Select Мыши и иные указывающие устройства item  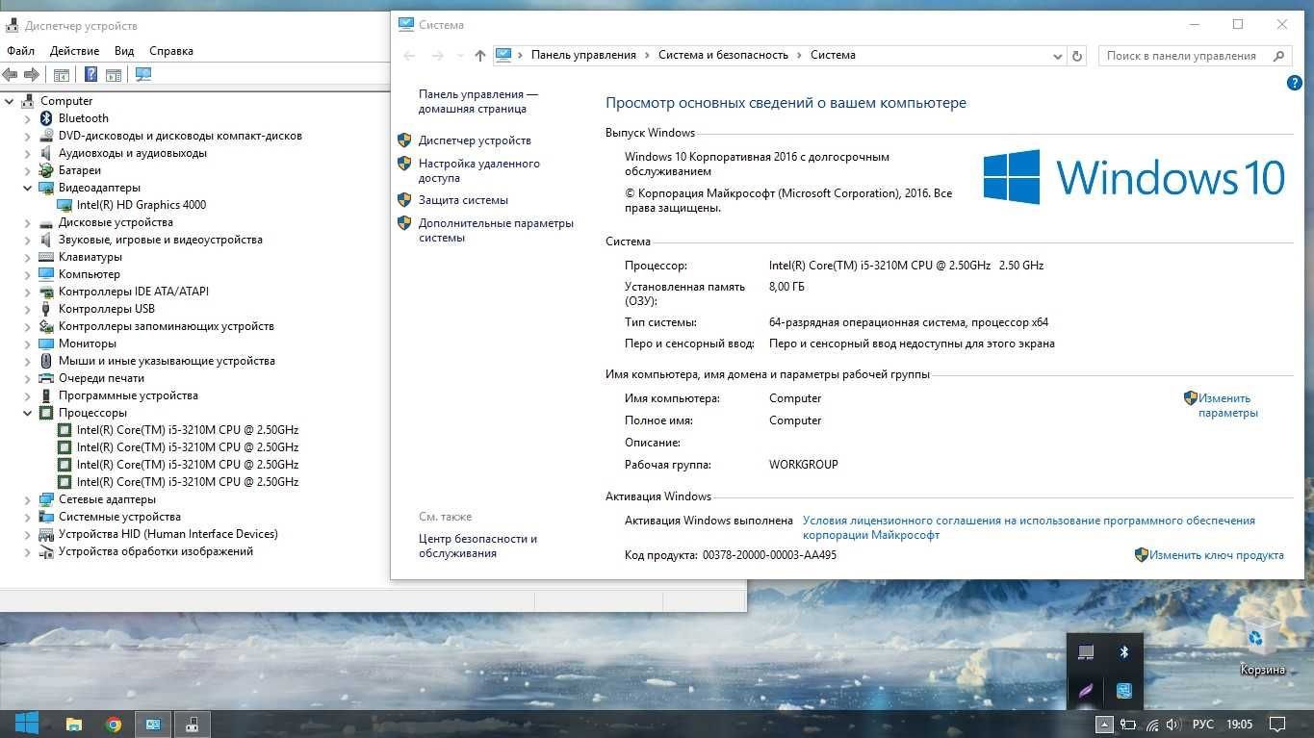[167, 361]
